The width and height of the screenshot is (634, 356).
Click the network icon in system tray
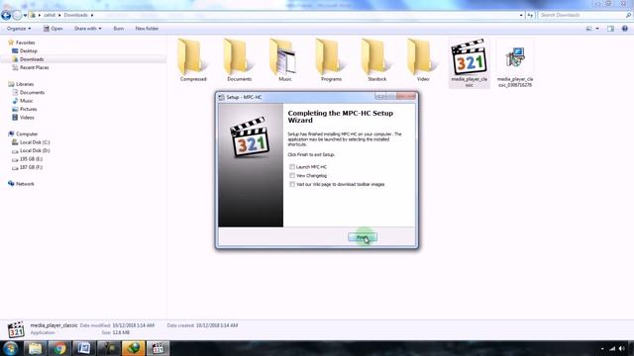612,348
